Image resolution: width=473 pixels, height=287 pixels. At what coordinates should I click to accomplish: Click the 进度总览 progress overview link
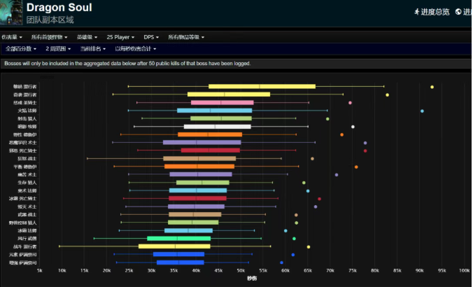(437, 11)
